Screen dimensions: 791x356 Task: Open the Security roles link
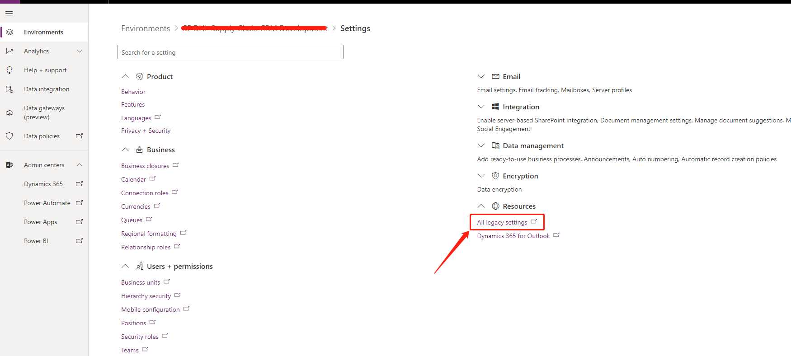point(140,337)
